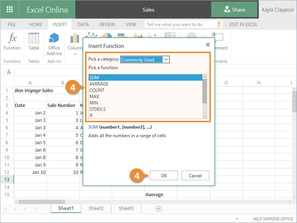Click the Share button
This screenshot has width=297, height=223.
click(x=234, y=10)
